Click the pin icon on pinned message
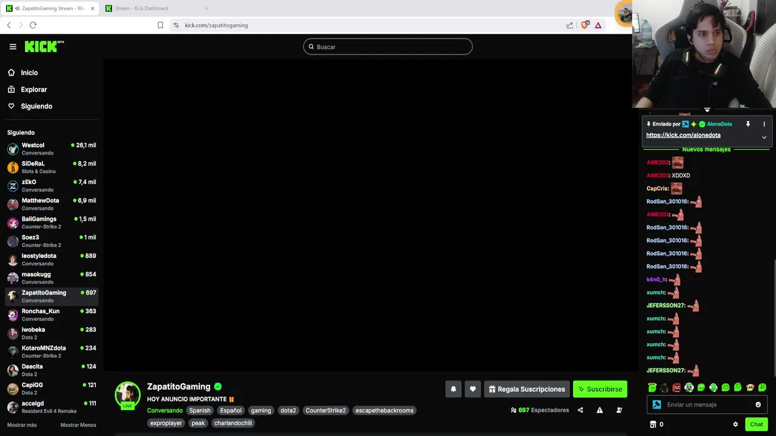The image size is (776, 436). point(748,124)
